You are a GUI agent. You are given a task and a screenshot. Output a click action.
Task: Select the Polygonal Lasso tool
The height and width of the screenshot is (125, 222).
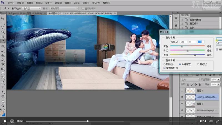click(x=3, y=27)
